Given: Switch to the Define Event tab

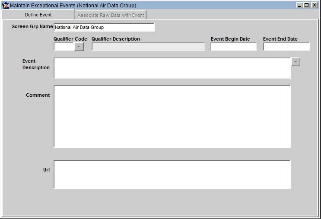Looking at the screenshot, I should pyautogui.click(x=38, y=15).
